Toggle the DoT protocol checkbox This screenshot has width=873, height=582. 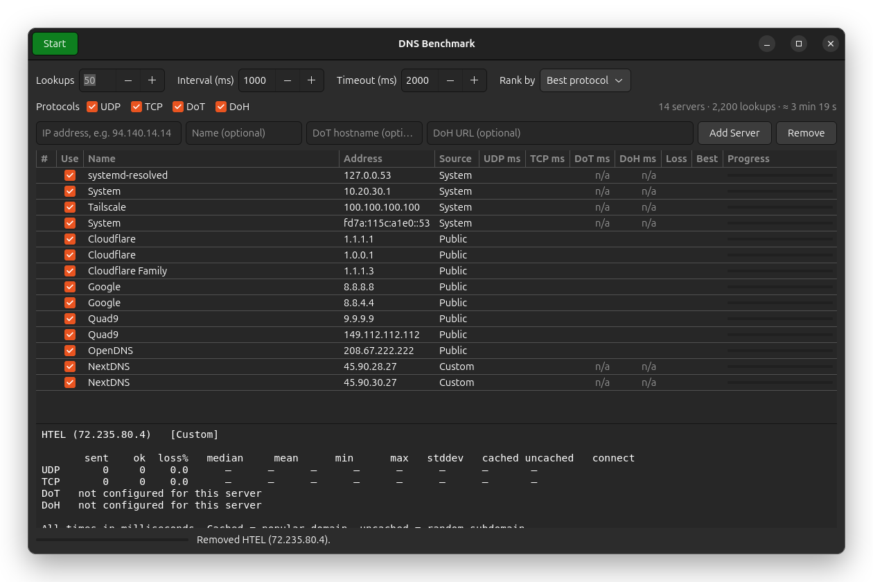(178, 107)
